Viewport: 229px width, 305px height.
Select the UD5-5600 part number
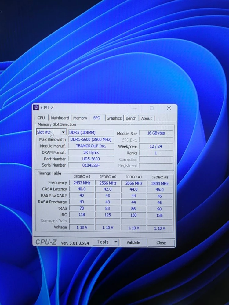tap(91, 159)
